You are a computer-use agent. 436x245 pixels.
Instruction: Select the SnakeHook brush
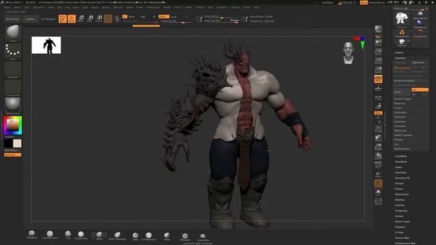pos(203,238)
